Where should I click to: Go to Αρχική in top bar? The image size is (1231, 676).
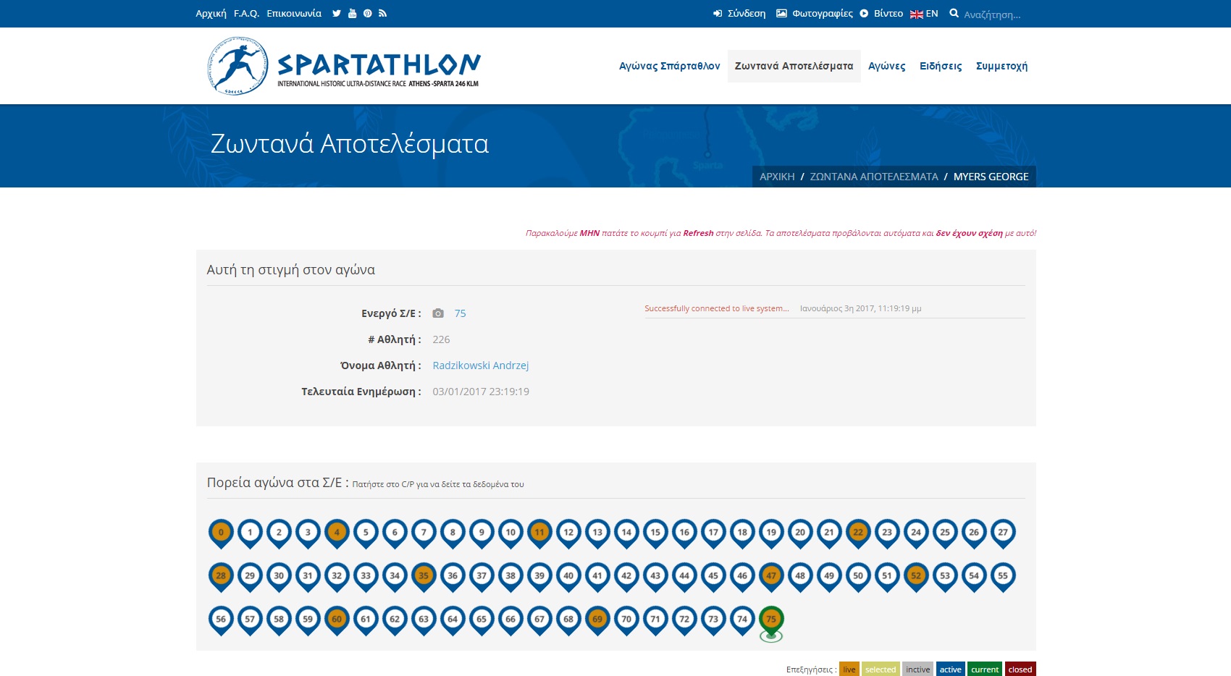point(211,13)
